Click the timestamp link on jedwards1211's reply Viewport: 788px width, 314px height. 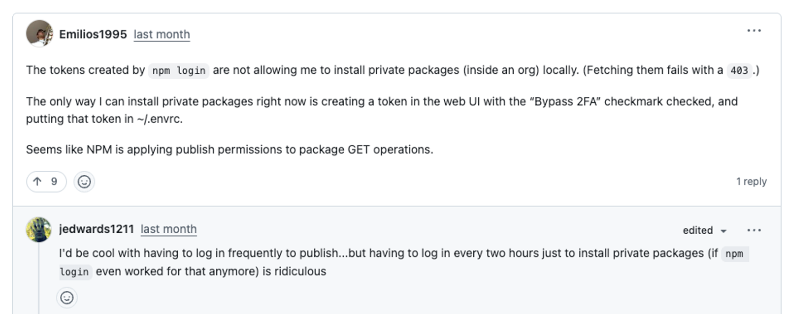168,229
